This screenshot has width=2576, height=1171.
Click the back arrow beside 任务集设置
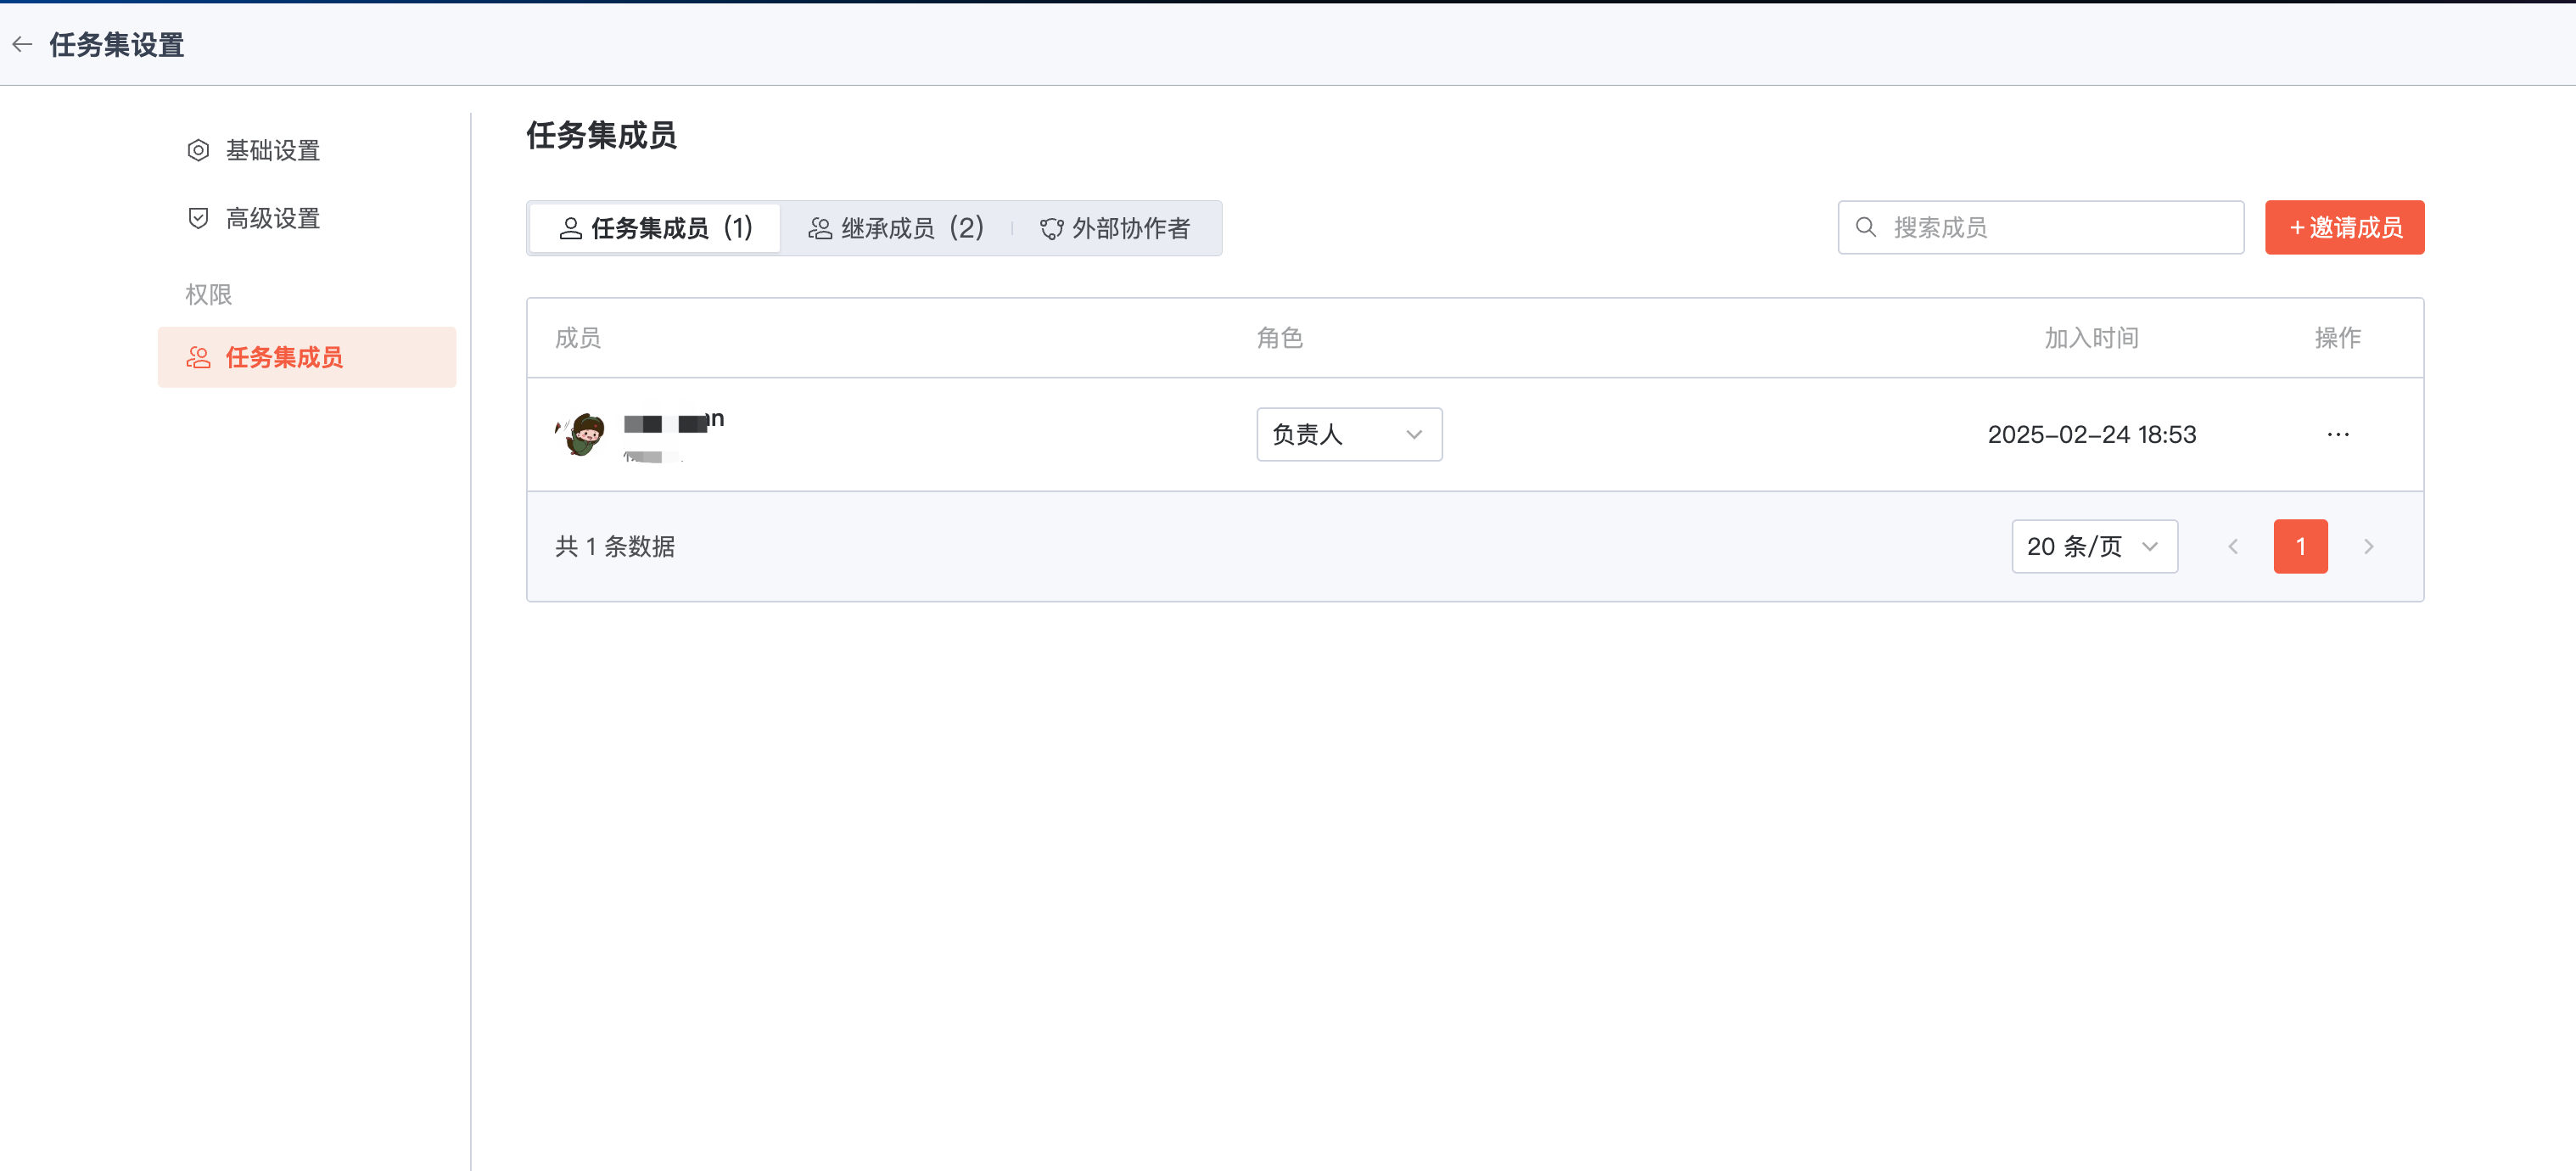23,44
